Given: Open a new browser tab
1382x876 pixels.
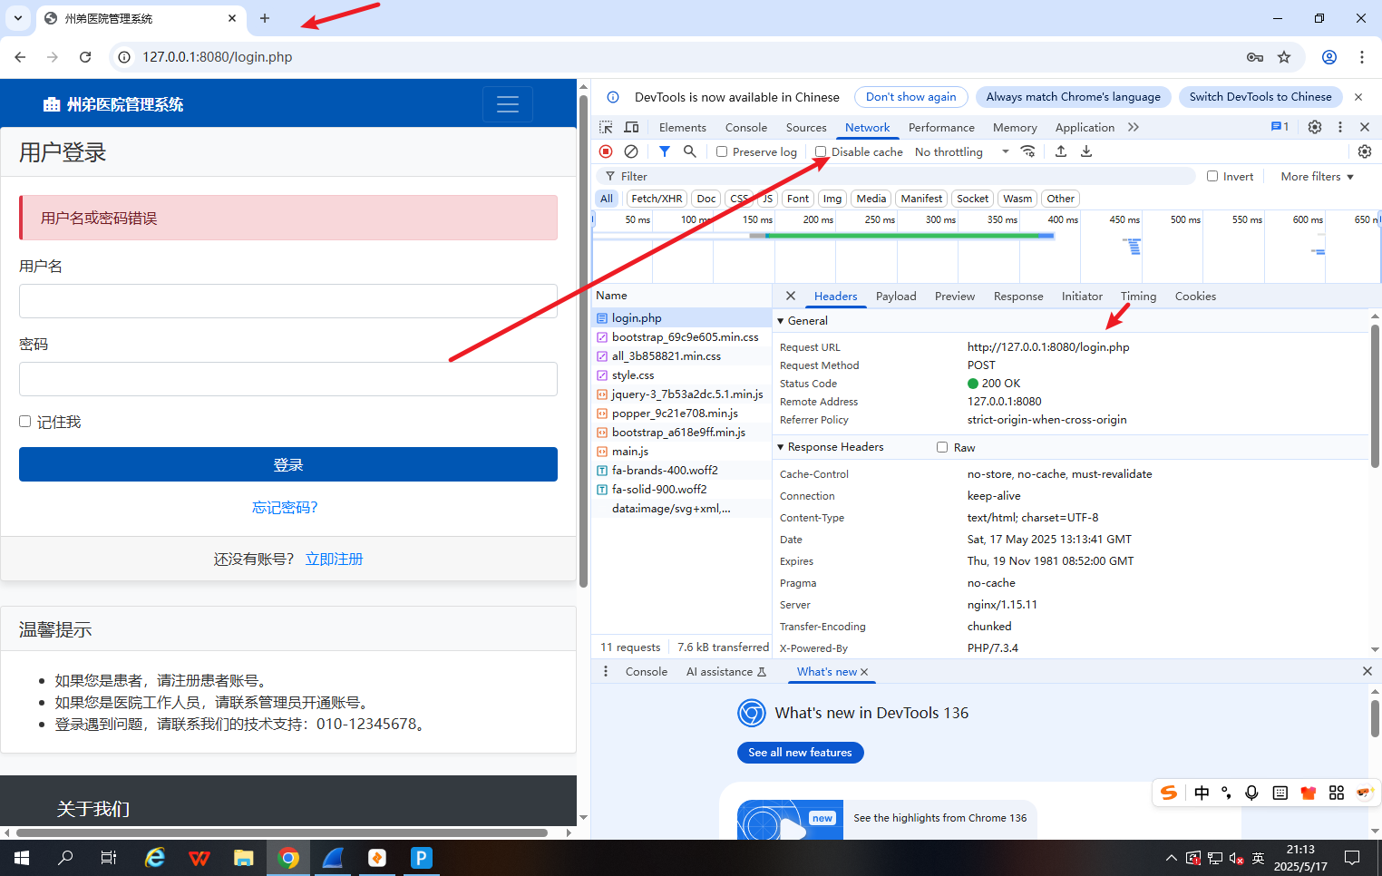Looking at the screenshot, I should (265, 18).
